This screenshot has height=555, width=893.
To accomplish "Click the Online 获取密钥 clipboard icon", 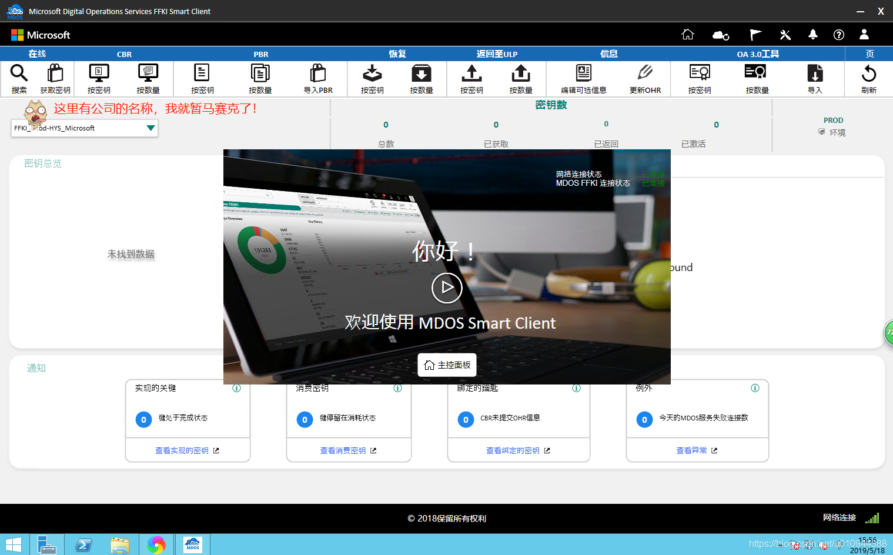I will 55,73.
